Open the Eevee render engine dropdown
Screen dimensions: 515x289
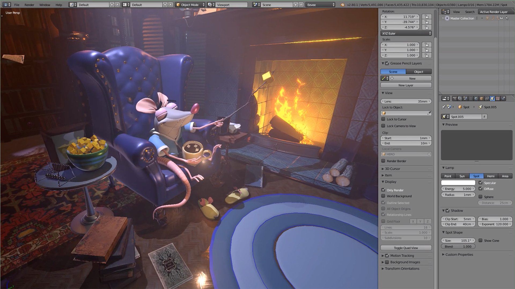click(320, 5)
